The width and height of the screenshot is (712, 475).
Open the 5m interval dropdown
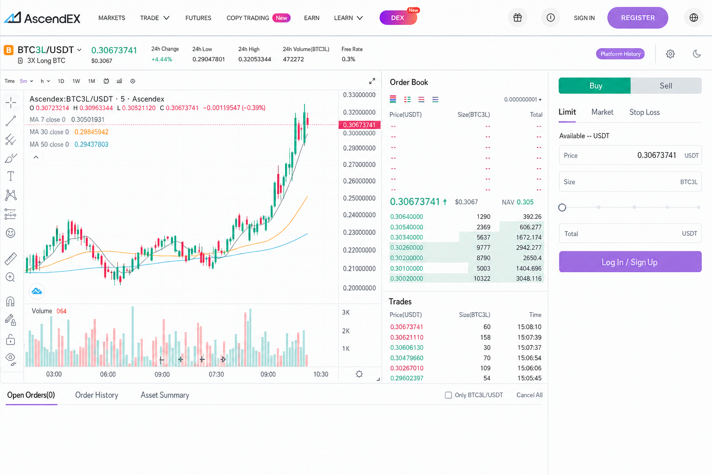pos(26,81)
